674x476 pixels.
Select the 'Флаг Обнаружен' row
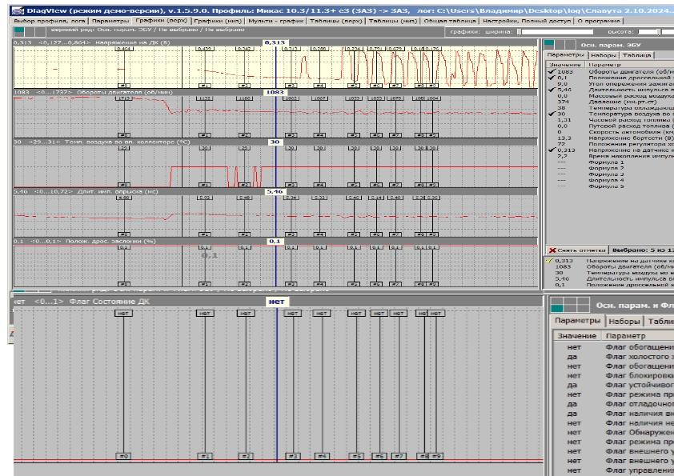pos(613,432)
